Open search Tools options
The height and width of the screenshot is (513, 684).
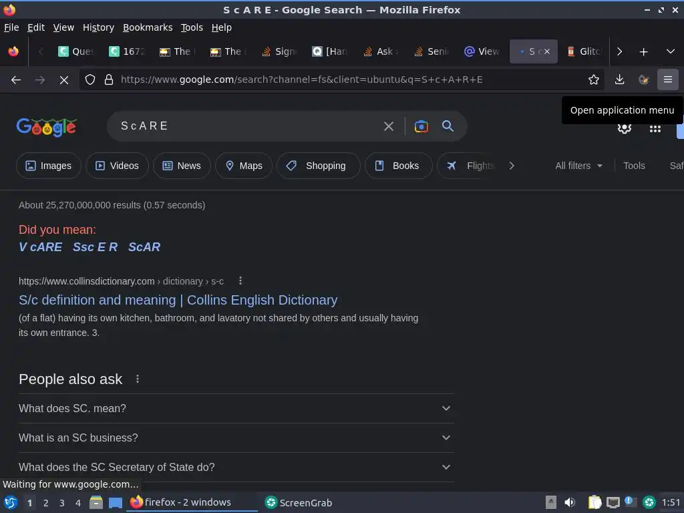pyautogui.click(x=633, y=166)
